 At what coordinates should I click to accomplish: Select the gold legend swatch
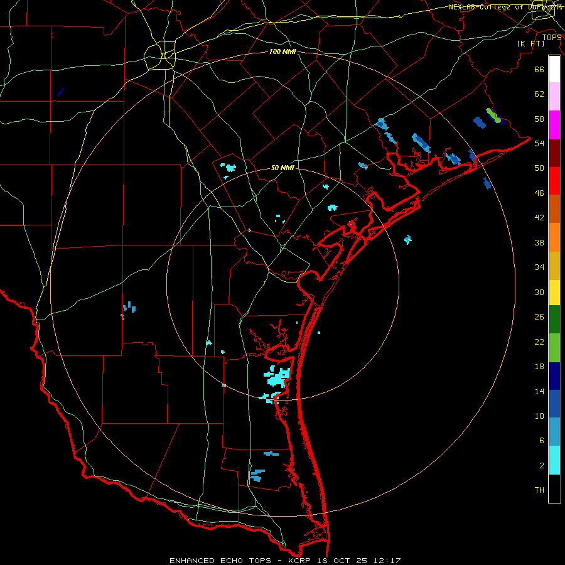554,266
